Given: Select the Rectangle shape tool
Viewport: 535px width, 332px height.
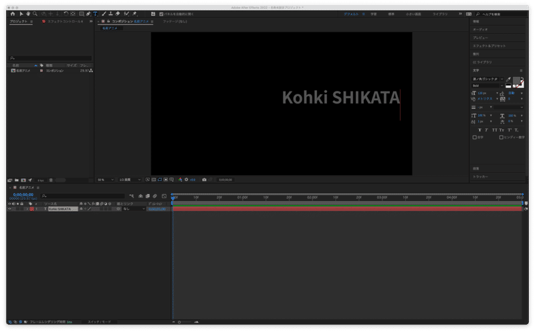Looking at the screenshot, I should click(82, 14).
